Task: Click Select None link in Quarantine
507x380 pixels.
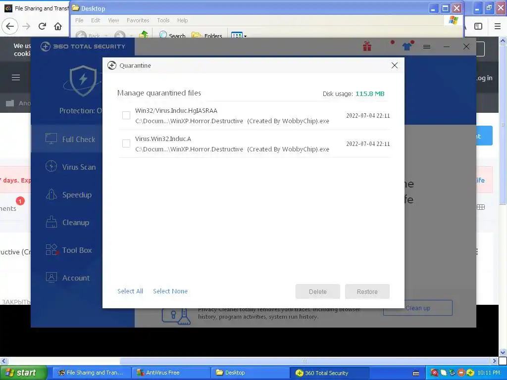Action: coord(170,291)
